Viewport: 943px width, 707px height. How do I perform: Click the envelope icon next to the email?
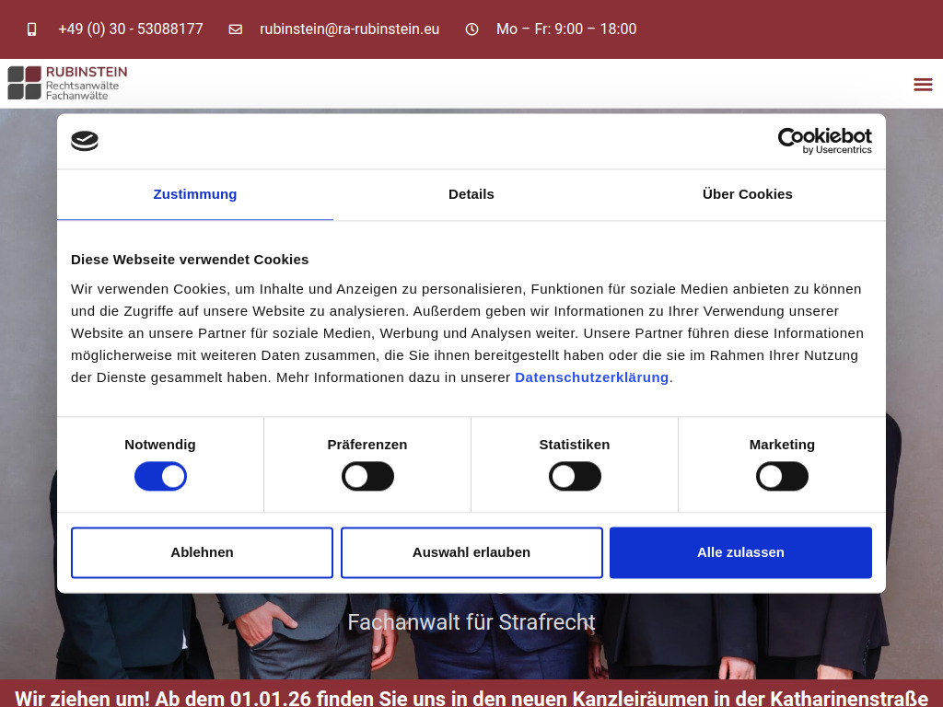click(236, 29)
